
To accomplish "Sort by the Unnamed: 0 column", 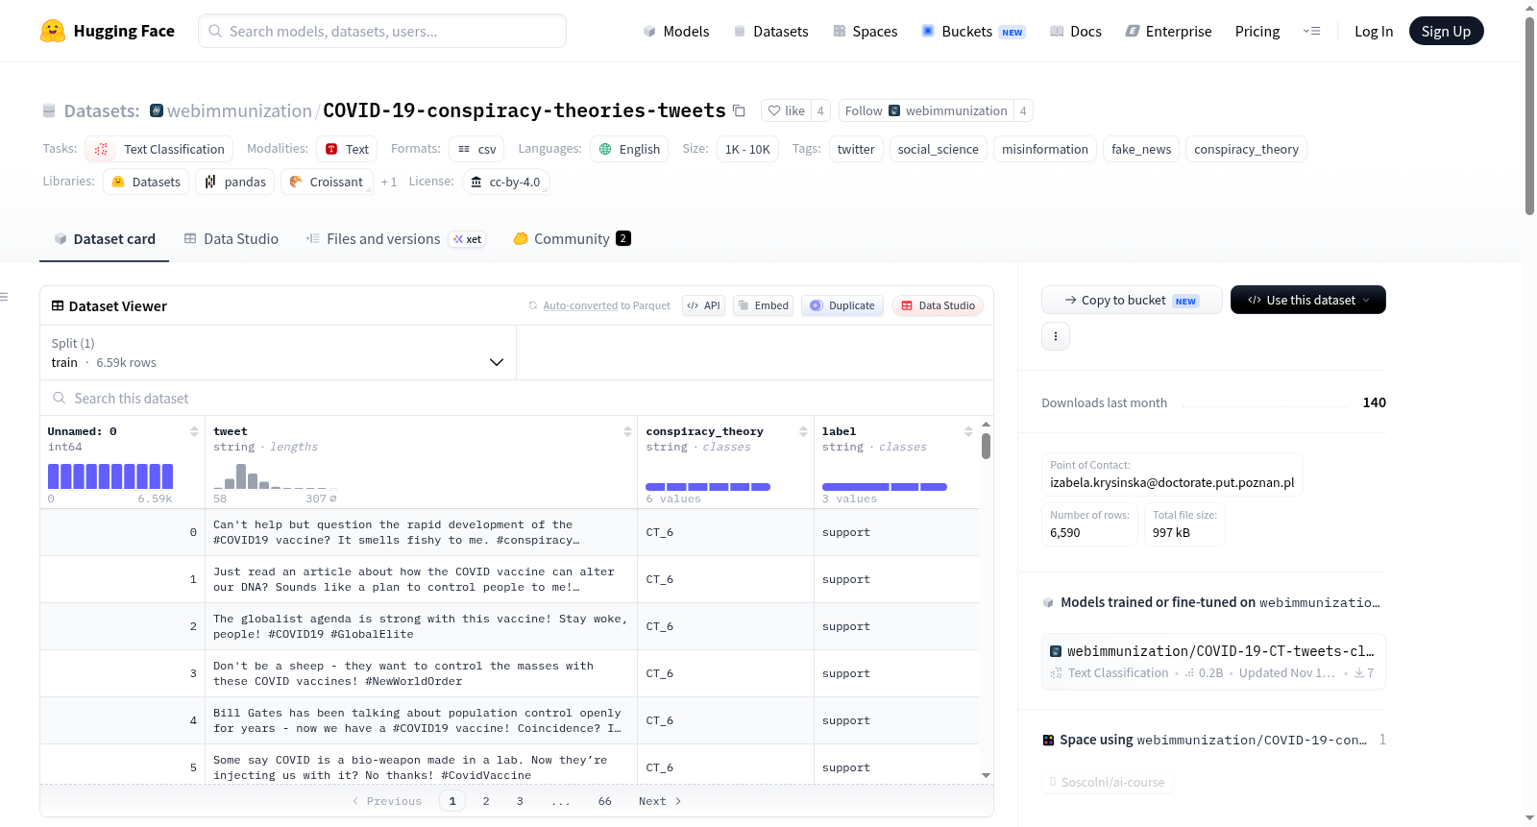I will coord(195,432).
